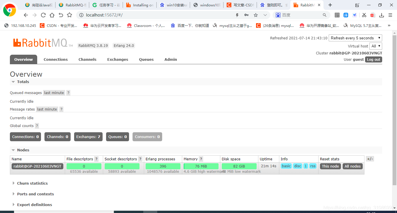Viewport: 397px width, 213px height.
Task: Open the downloads arrow icon
Action: click(x=382, y=15)
